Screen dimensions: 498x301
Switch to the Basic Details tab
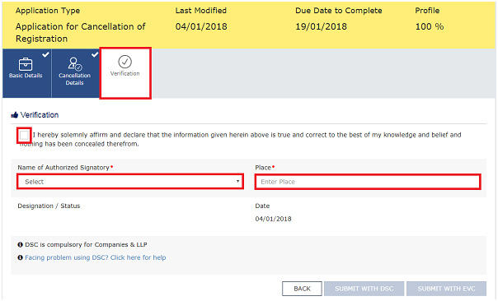click(x=26, y=73)
